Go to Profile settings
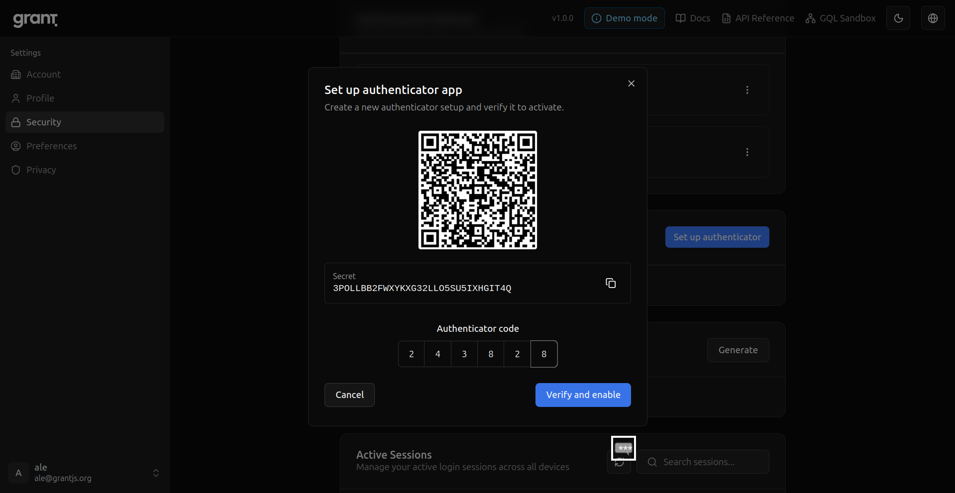This screenshot has width=955, height=493. click(85, 99)
